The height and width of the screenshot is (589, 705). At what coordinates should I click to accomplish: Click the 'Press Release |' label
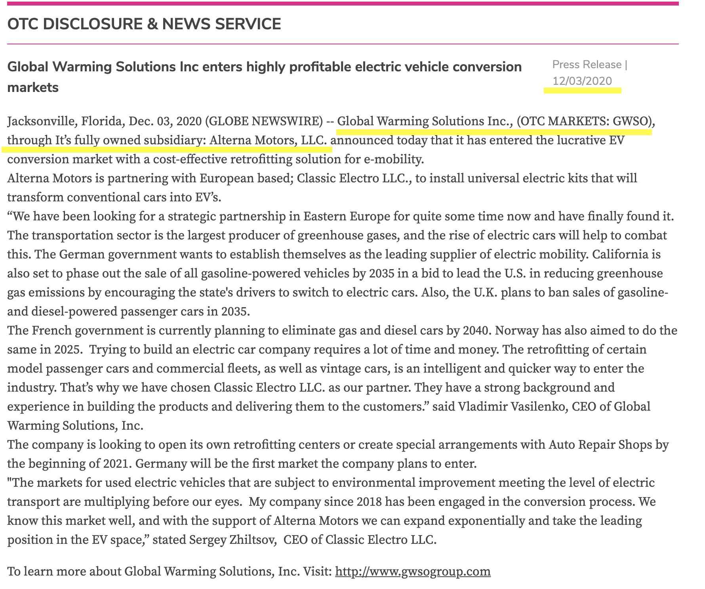590,65
